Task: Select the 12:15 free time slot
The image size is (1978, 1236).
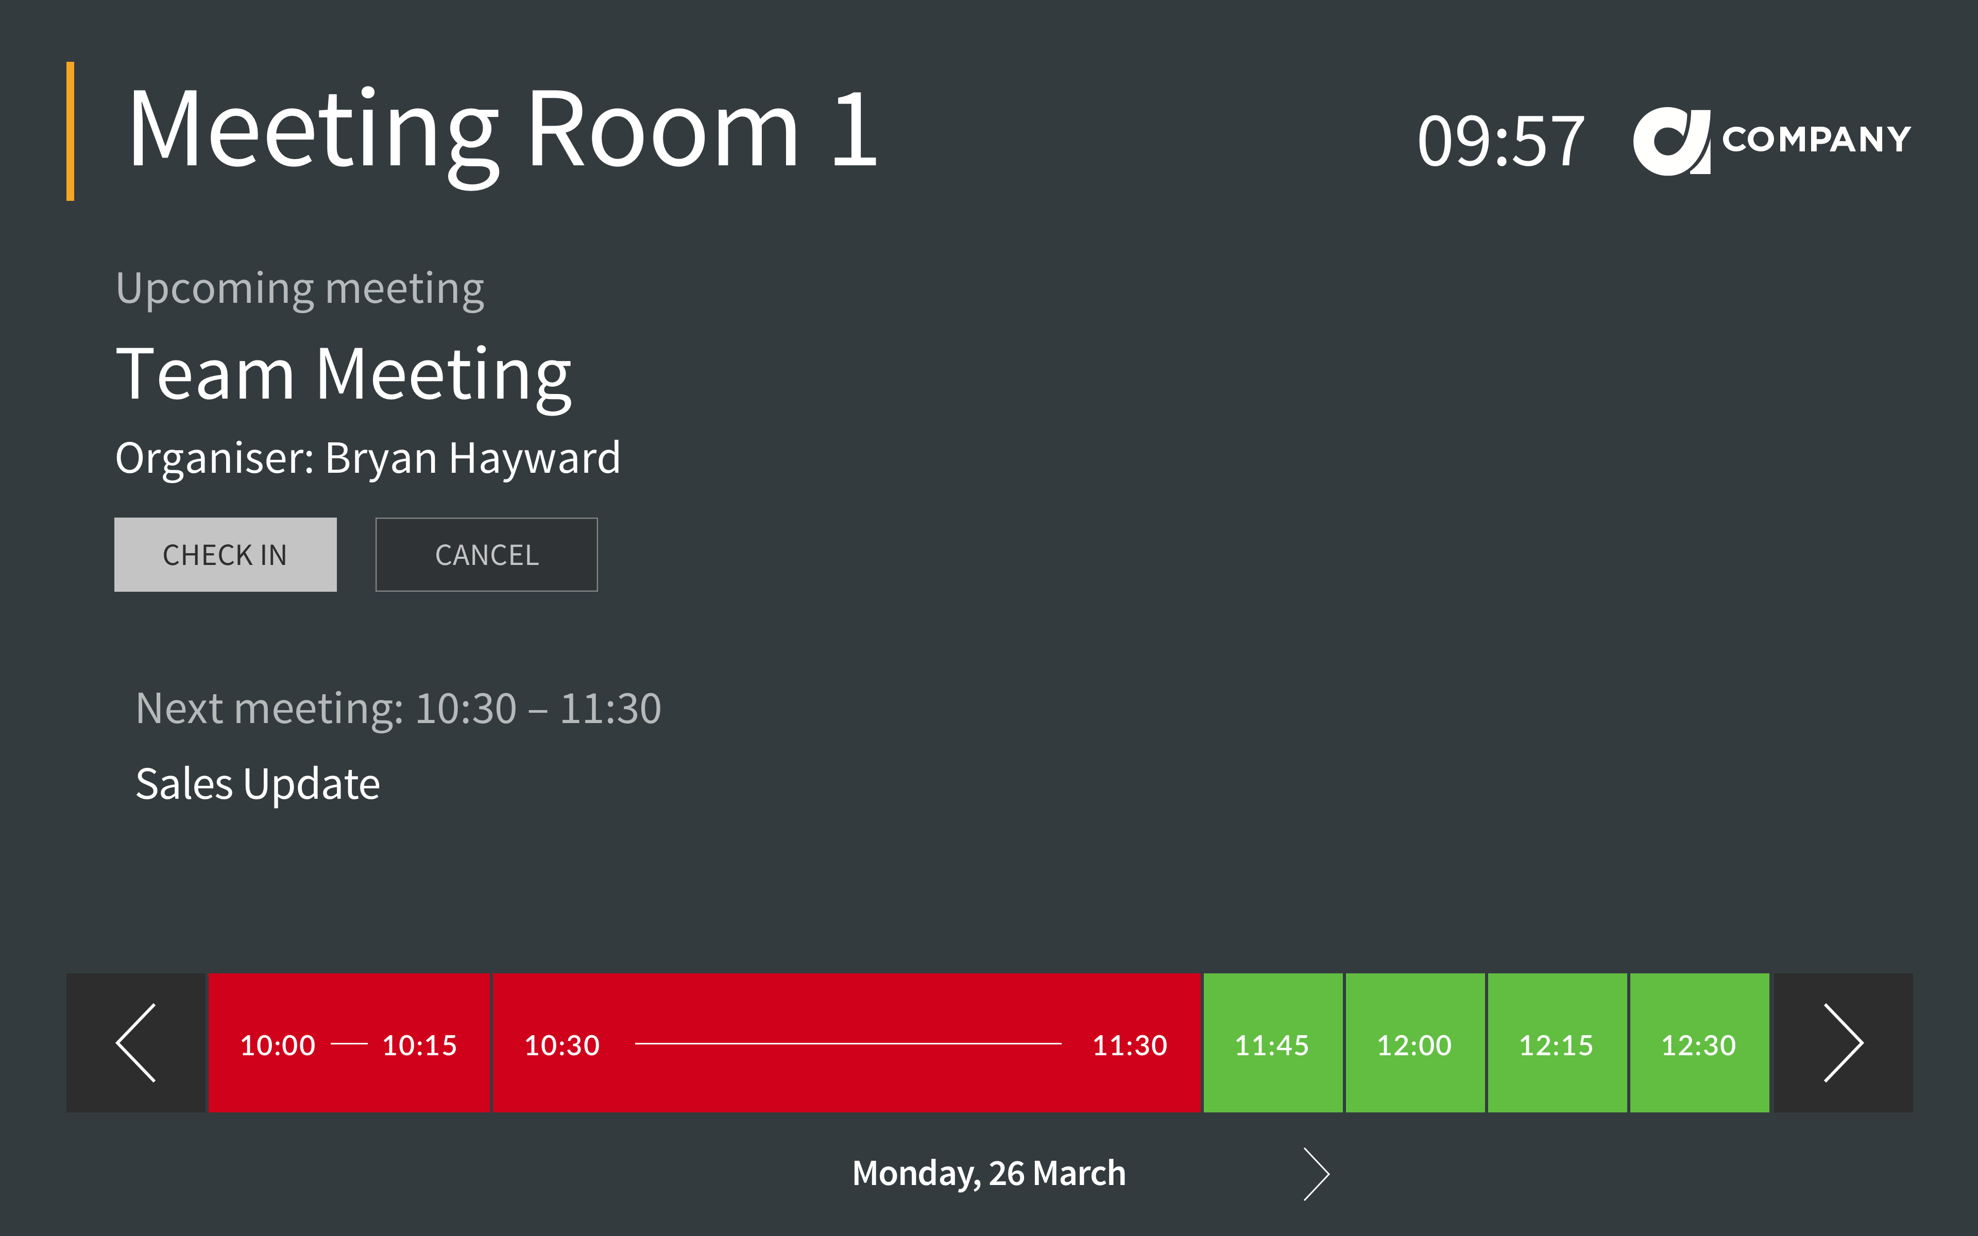Action: tap(1556, 1043)
